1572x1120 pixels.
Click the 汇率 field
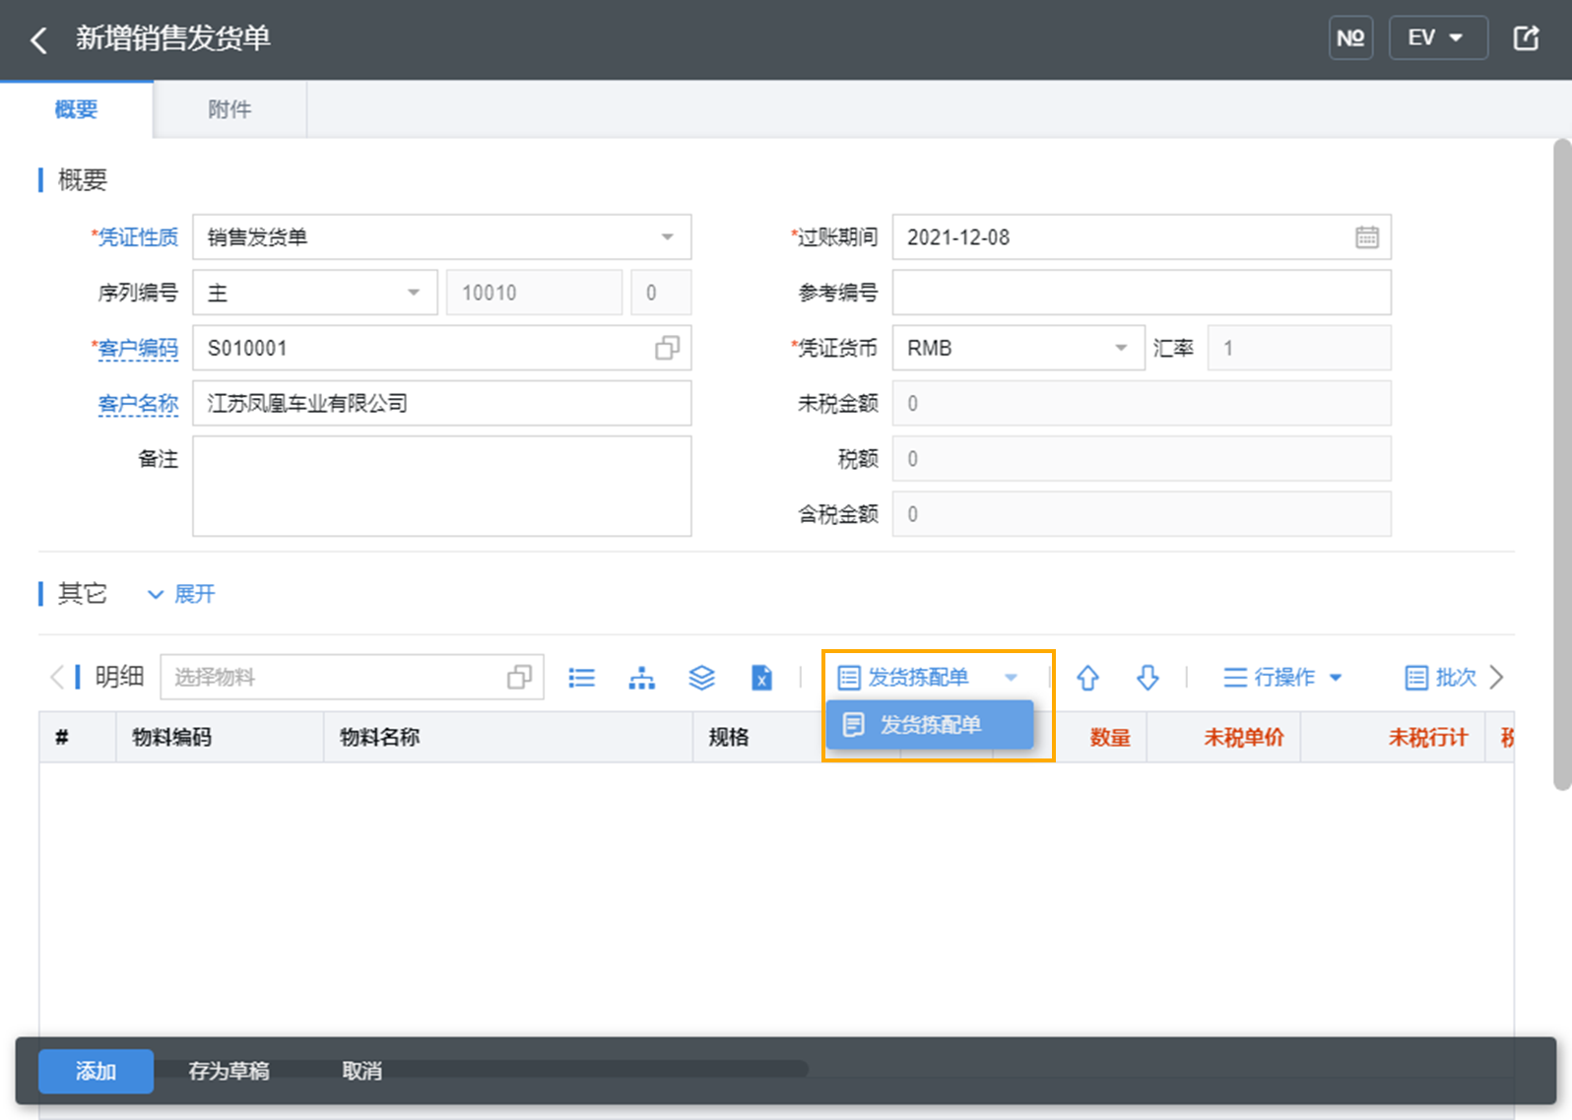[x=1298, y=348]
